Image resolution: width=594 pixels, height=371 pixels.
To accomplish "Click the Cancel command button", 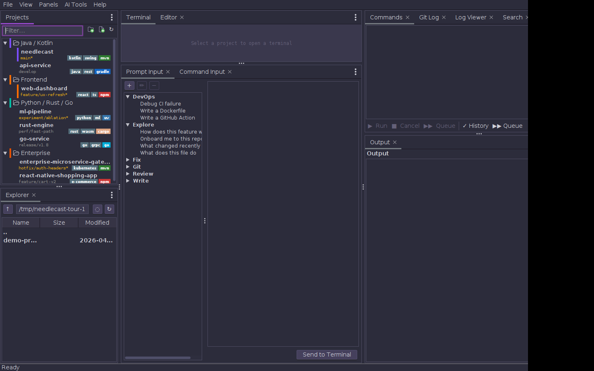I will click(x=405, y=126).
